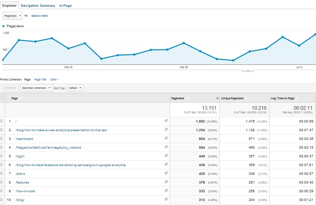Open the Pageviews metric dropdown
The width and height of the screenshot is (316, 205).
(x=13, y=16)
